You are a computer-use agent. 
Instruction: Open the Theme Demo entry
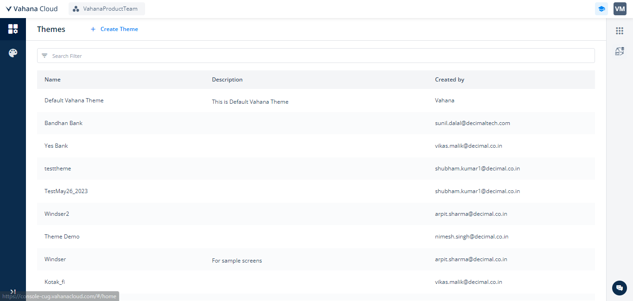(x=62, y=237)
